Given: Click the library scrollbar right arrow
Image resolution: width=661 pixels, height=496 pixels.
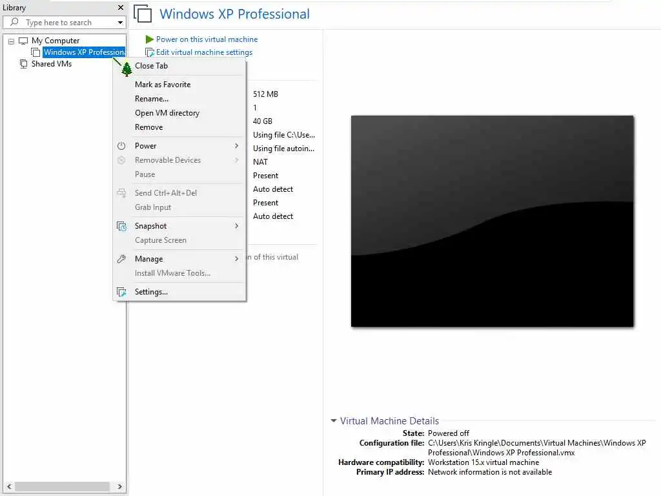Looking at the screenshot, I should tap(119, 486).
